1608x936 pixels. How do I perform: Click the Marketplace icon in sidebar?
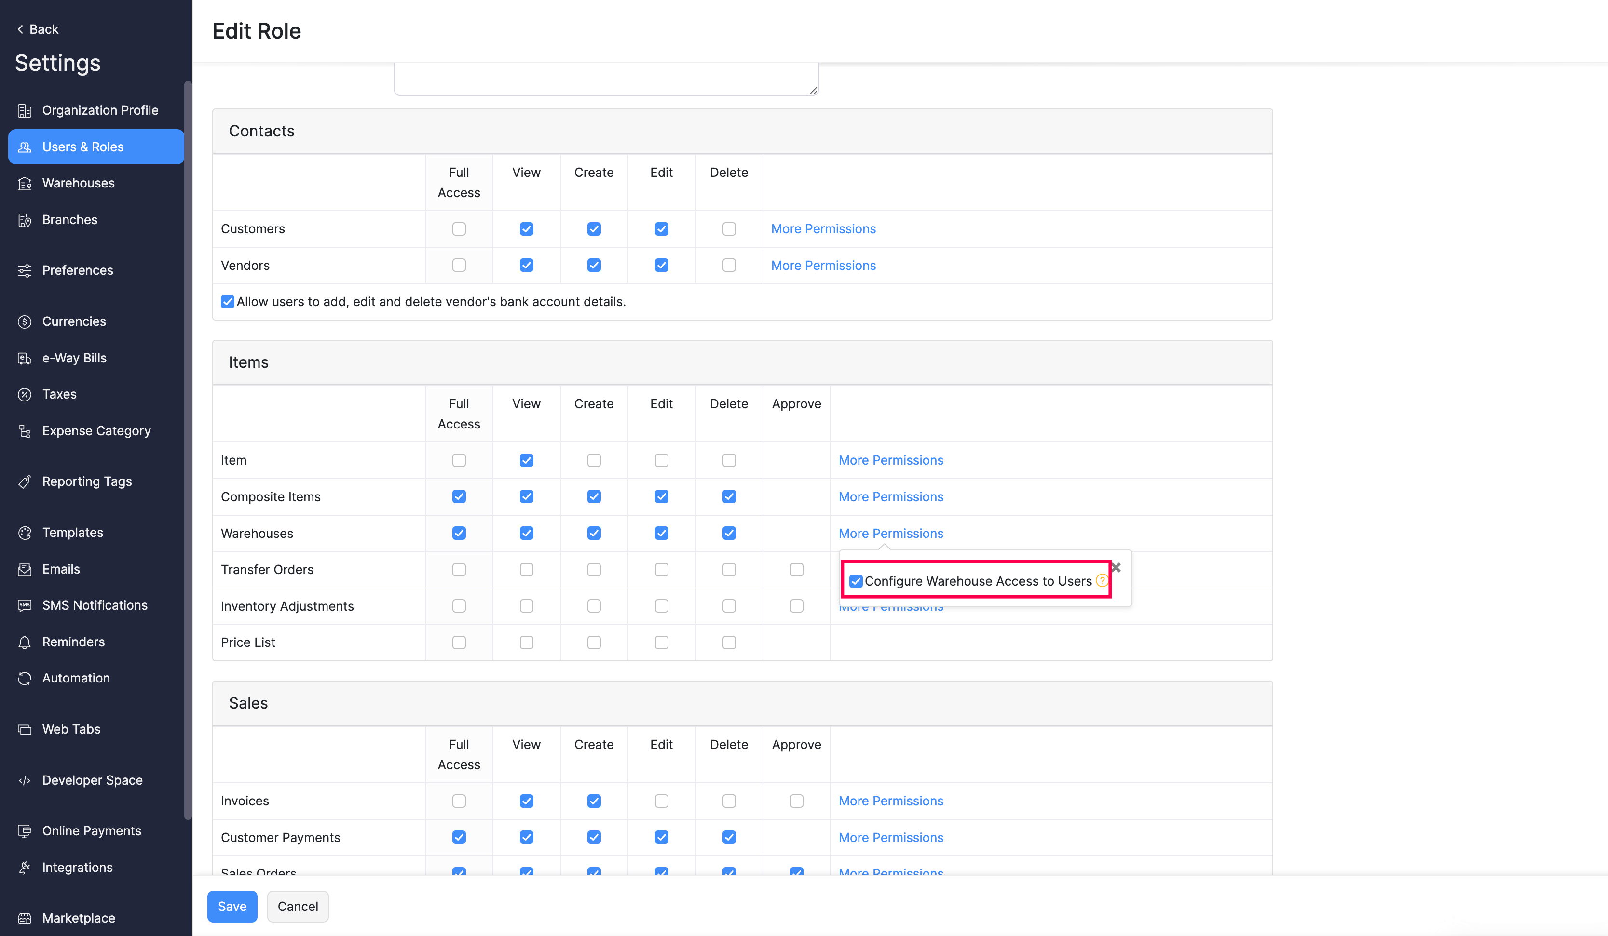(x=25, y=918)
